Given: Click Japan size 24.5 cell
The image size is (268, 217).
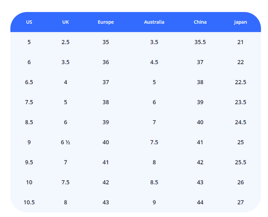Looking at the screenshot, I should [240, 122].
